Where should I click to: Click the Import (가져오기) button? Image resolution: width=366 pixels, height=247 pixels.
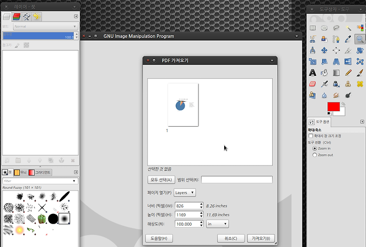[261, 238]
